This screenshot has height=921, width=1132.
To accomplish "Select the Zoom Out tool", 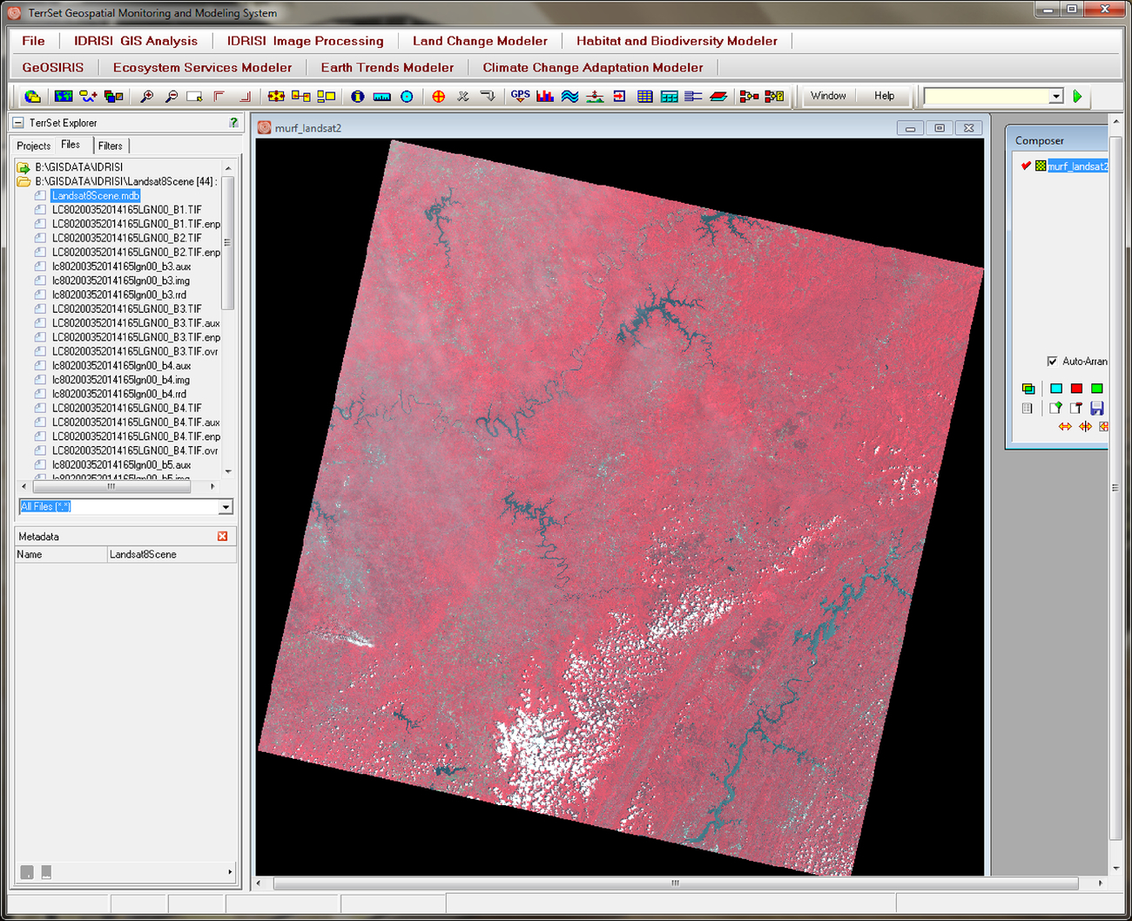I will [171, 96].
